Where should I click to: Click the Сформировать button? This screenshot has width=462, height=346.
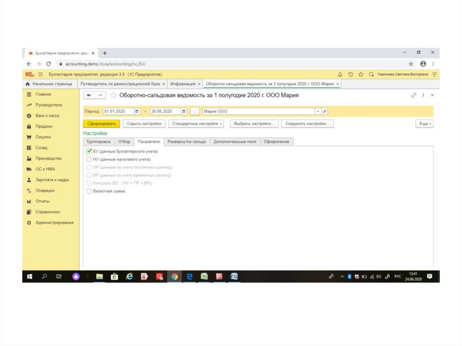[x=102, y=124]
